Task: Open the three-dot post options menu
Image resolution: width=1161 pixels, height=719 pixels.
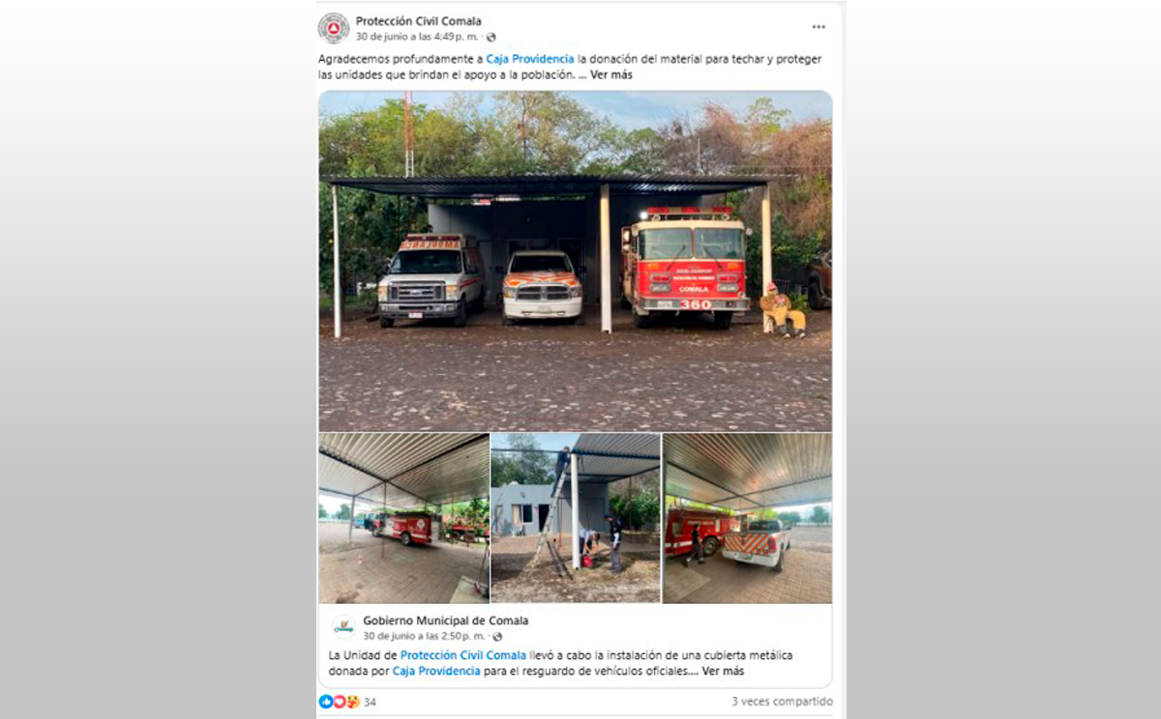Action: click(x=819, y=27)
